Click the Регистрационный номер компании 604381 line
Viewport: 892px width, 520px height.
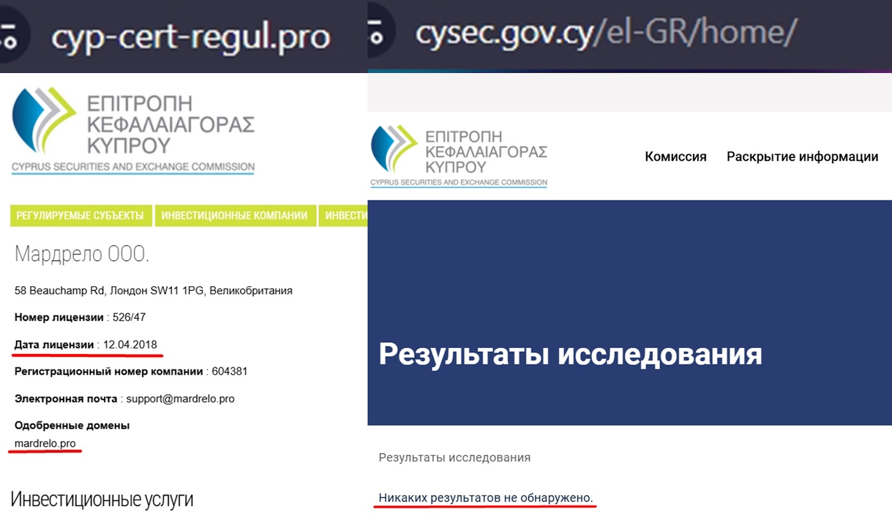pyautogui.click(x=131, y=371)
